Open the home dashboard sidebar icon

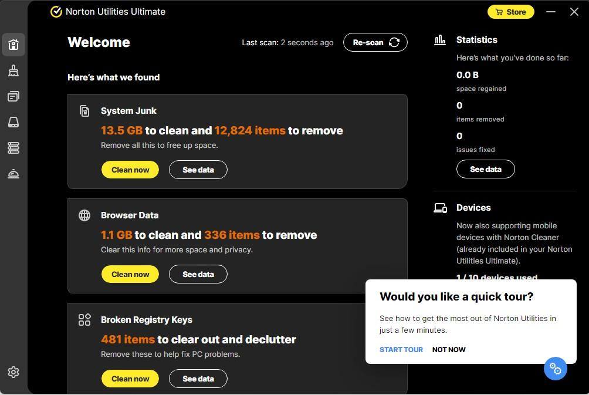pos(13,45)
